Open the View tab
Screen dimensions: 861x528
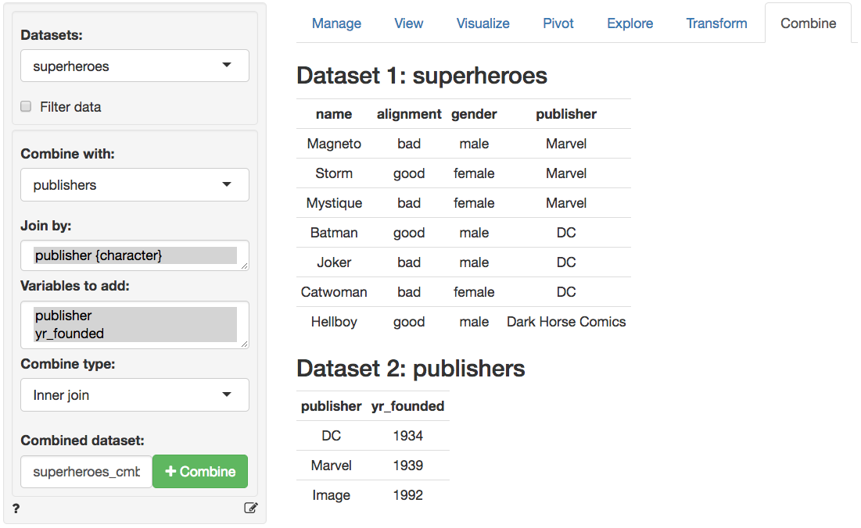(x=408, y=23)
